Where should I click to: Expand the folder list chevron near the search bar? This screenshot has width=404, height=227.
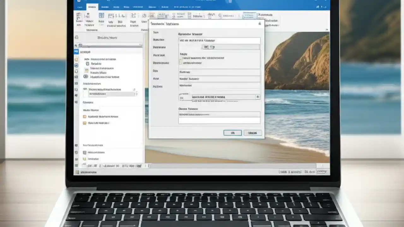point(140,45)
